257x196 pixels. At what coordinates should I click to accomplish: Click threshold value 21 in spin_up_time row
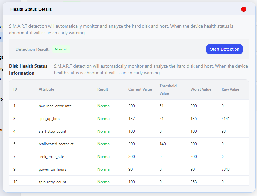tap(161, 119)
